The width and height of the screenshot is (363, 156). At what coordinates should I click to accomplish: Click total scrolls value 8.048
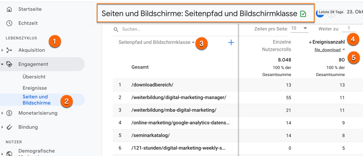click(285, 60)
